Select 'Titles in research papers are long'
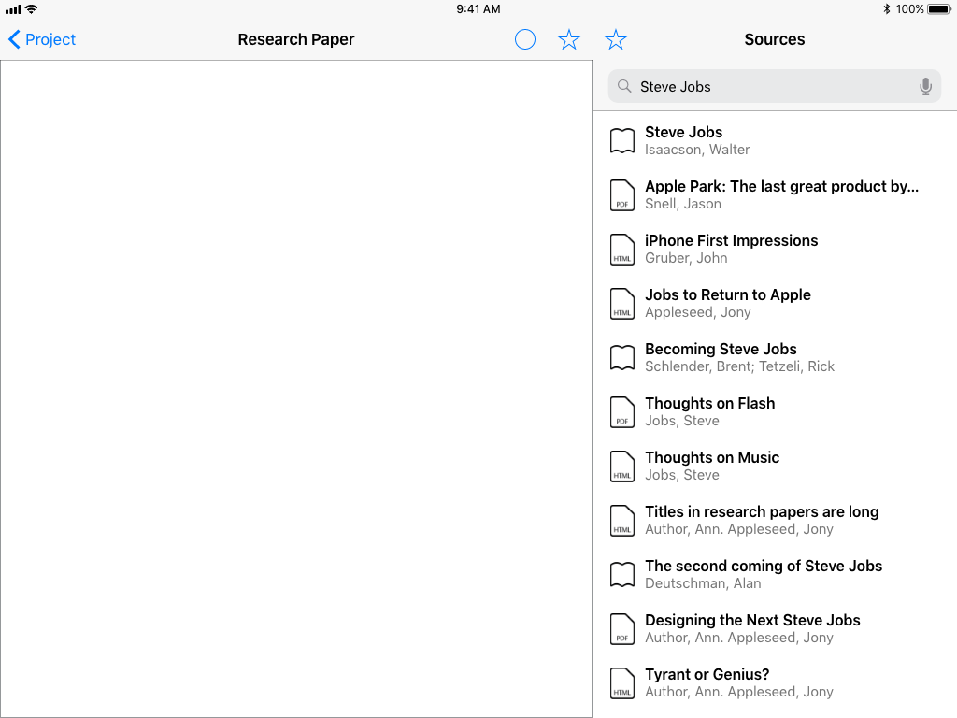The width and height of the screenshot is (957, 718). click(x=762, y=511)
